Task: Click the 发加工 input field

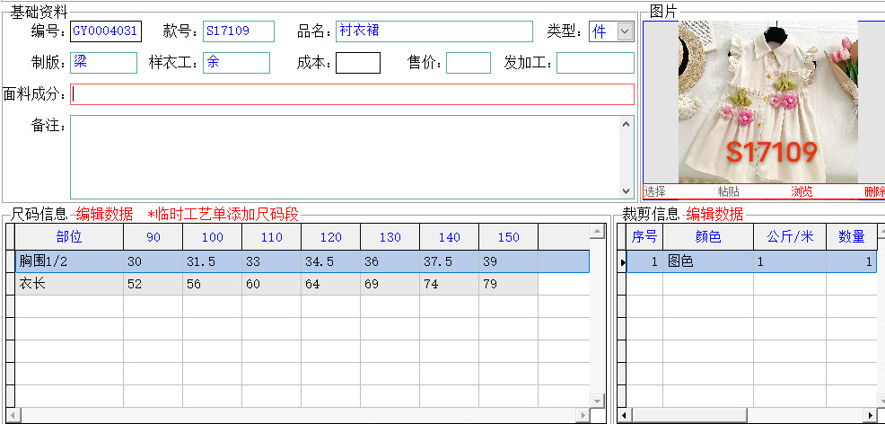Action: click(595, 63)
